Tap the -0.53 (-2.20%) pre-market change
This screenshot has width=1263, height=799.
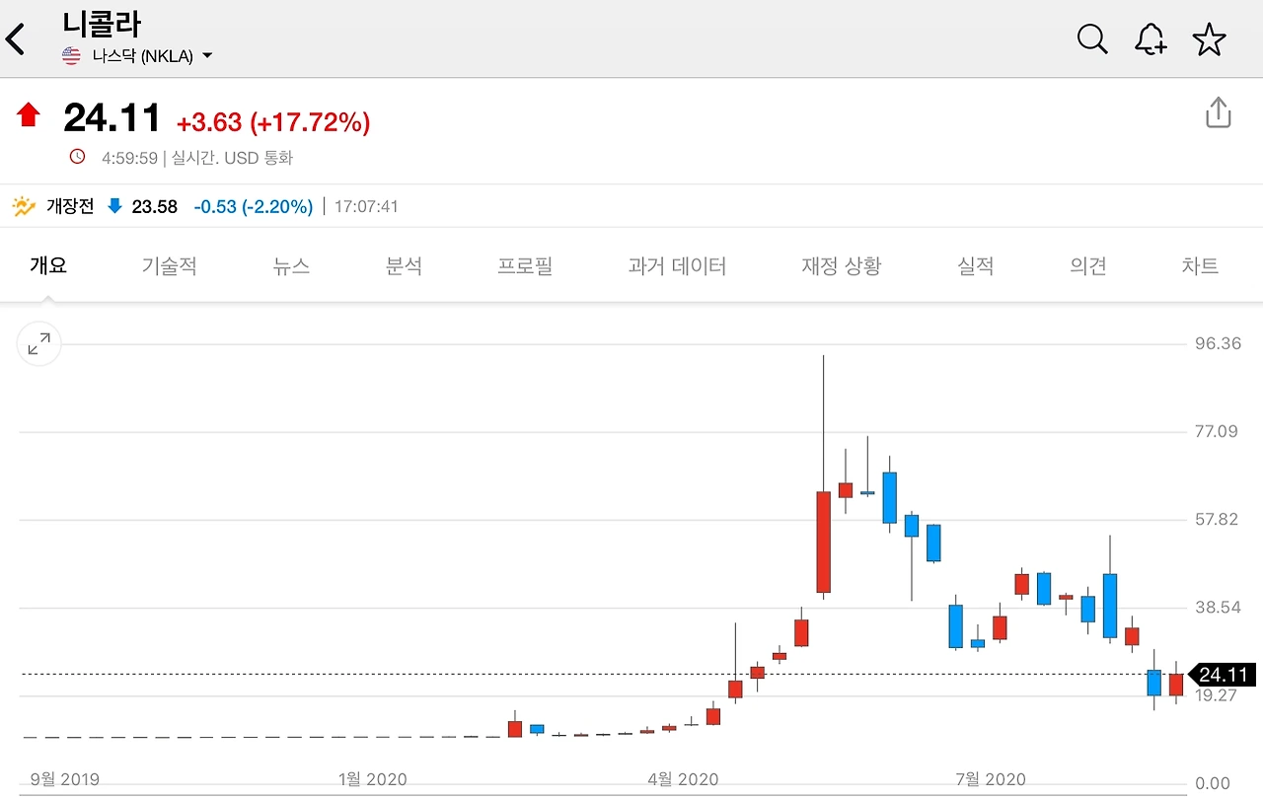pos(254,206)
